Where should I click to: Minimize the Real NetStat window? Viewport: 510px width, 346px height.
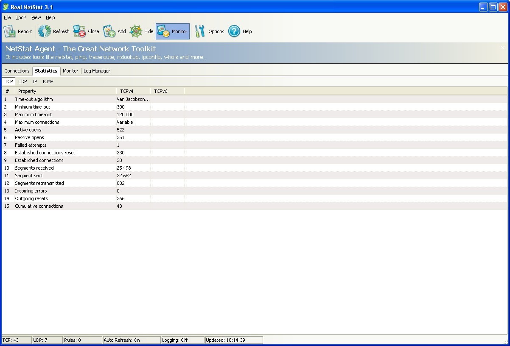click(x=483, y=7)
